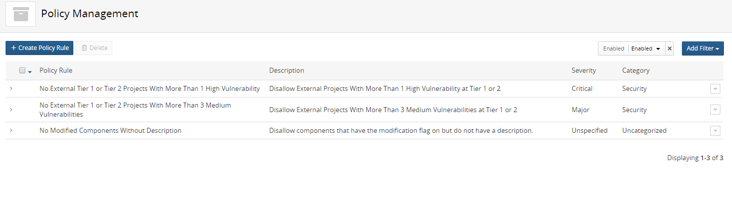Sort by the Severity column header

tap(584, 71)
